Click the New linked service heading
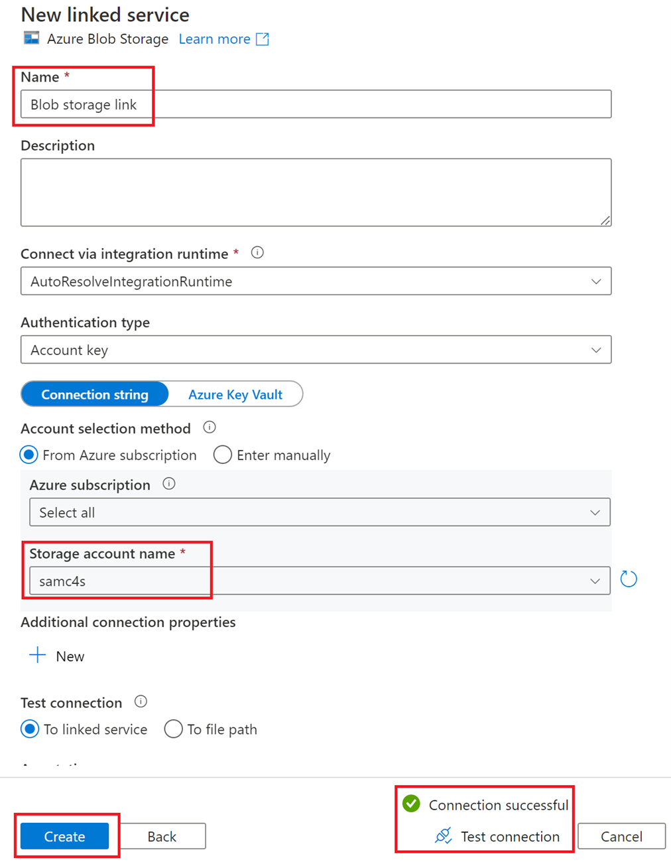This screenshot has width=671, height=862. (105, 14)
